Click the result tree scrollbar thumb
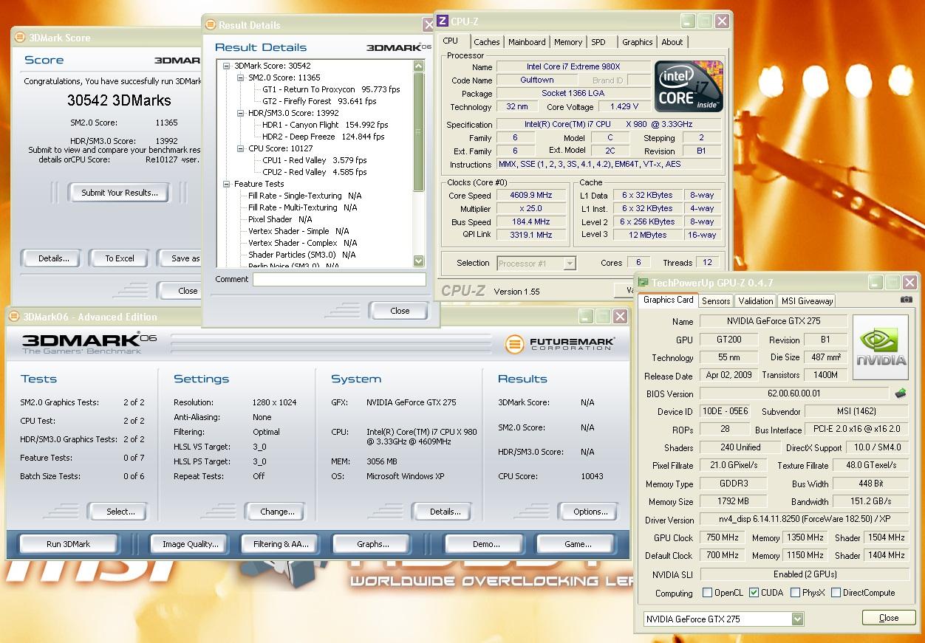This screenshot has height=643, width=925. tap(419, 132)
